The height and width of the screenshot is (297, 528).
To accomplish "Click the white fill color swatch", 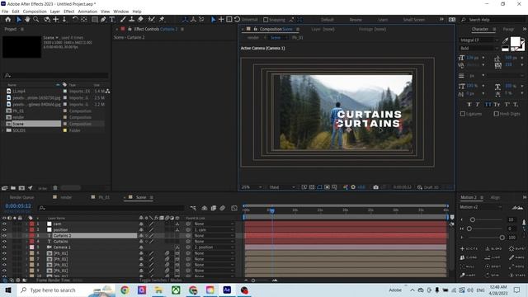I will [x=515, y=42].
